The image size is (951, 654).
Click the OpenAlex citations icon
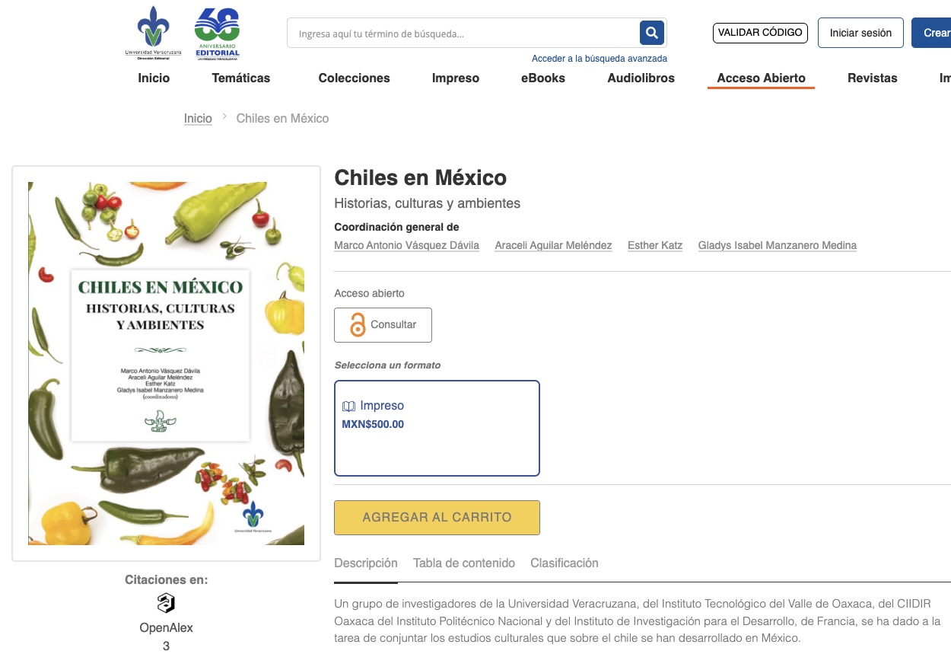pos(166,604)
